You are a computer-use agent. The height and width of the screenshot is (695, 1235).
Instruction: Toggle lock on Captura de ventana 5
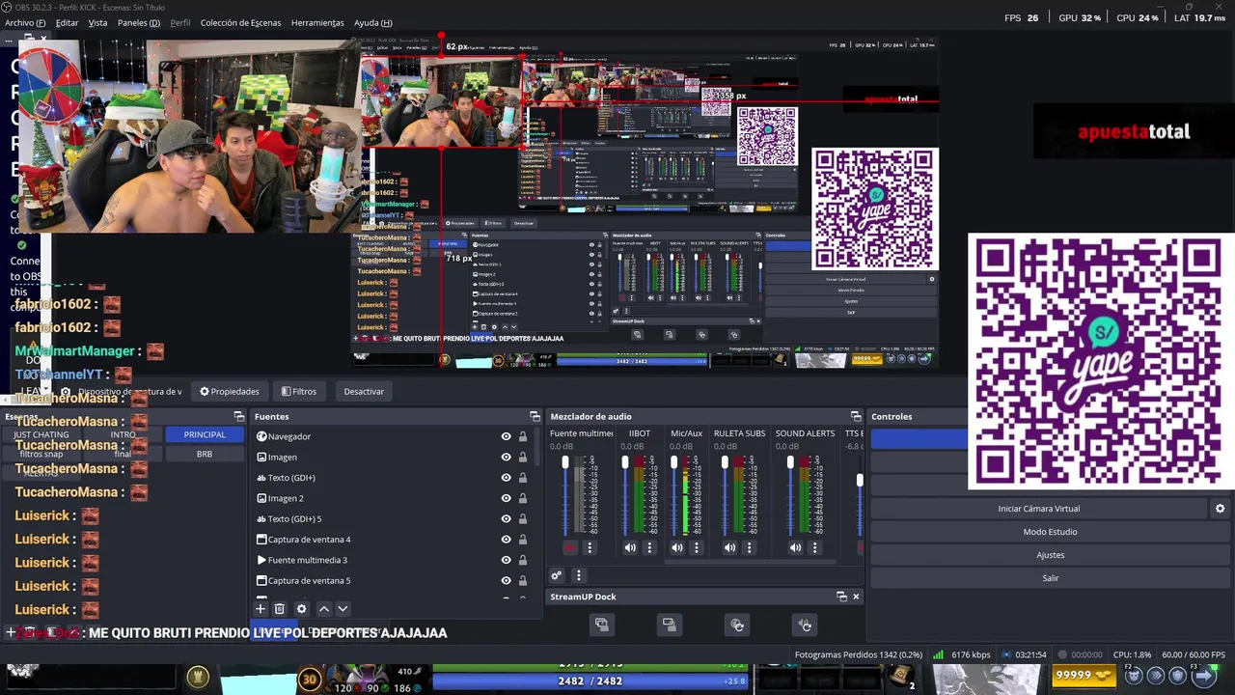click(523, 581)
